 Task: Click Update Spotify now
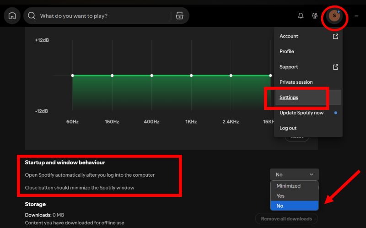coord(301,113)
